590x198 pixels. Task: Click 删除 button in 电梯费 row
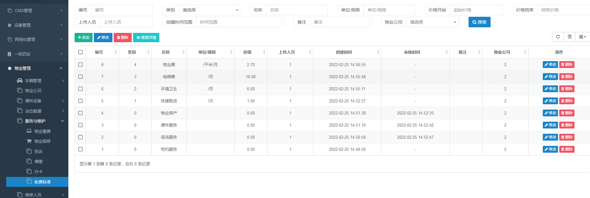click(567, 77)
